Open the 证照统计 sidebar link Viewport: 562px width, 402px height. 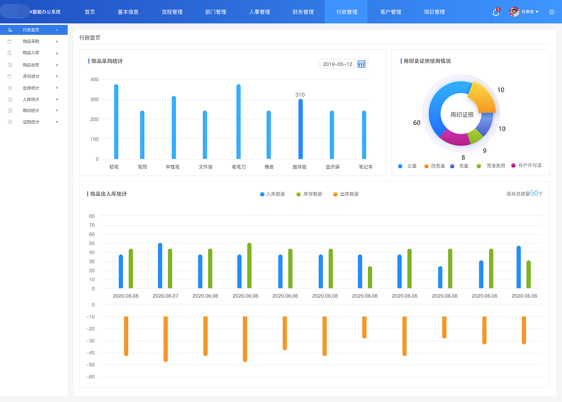click(31, 122)
